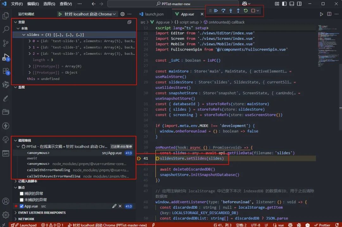Toggle the secondary side bar layout icon

tap(299, 4)
